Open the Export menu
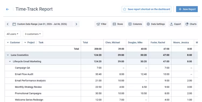The width and height of the screenshot is (202, 102). (175, 24)
